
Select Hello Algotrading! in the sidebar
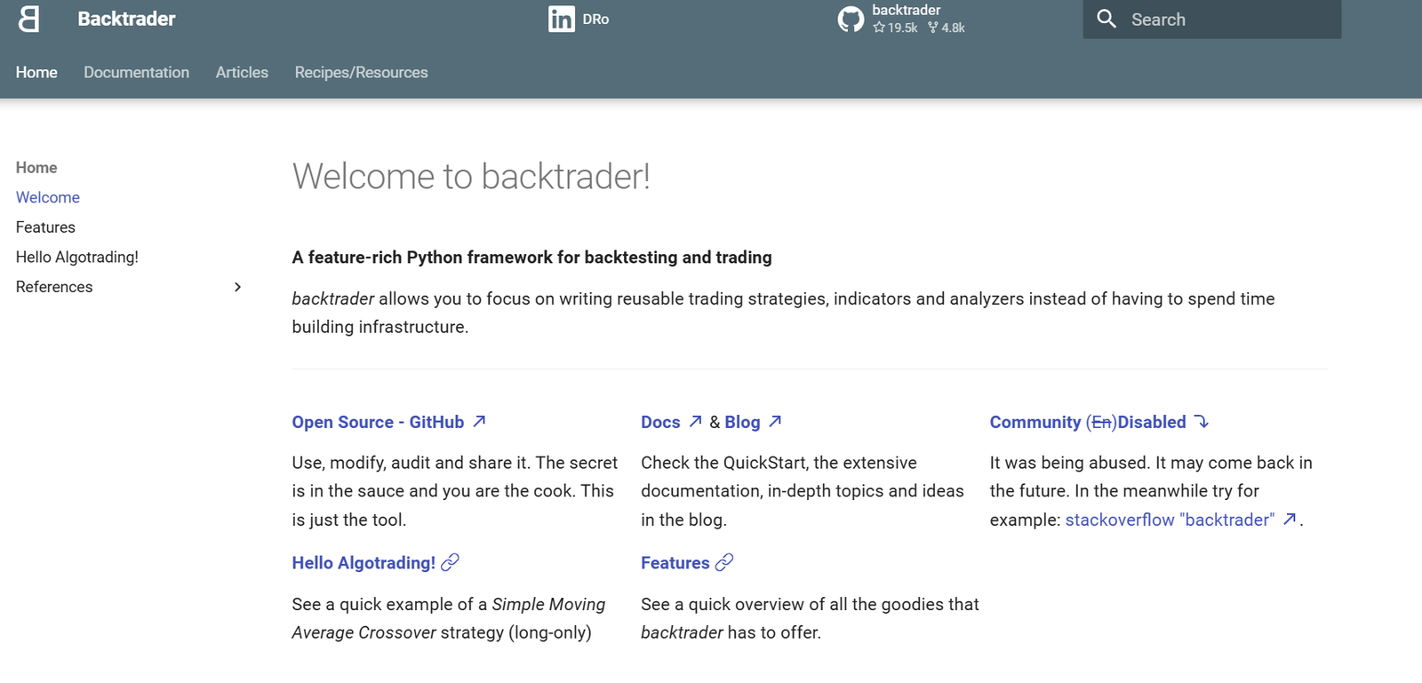click(x=77, y=258)
